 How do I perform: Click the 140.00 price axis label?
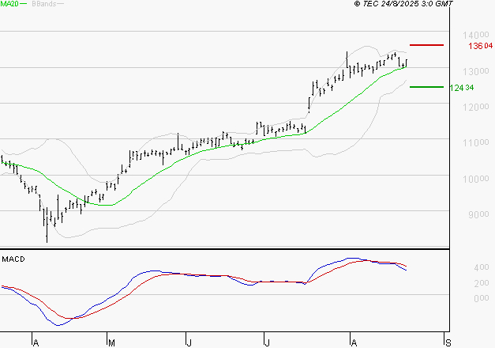point(476,35)
